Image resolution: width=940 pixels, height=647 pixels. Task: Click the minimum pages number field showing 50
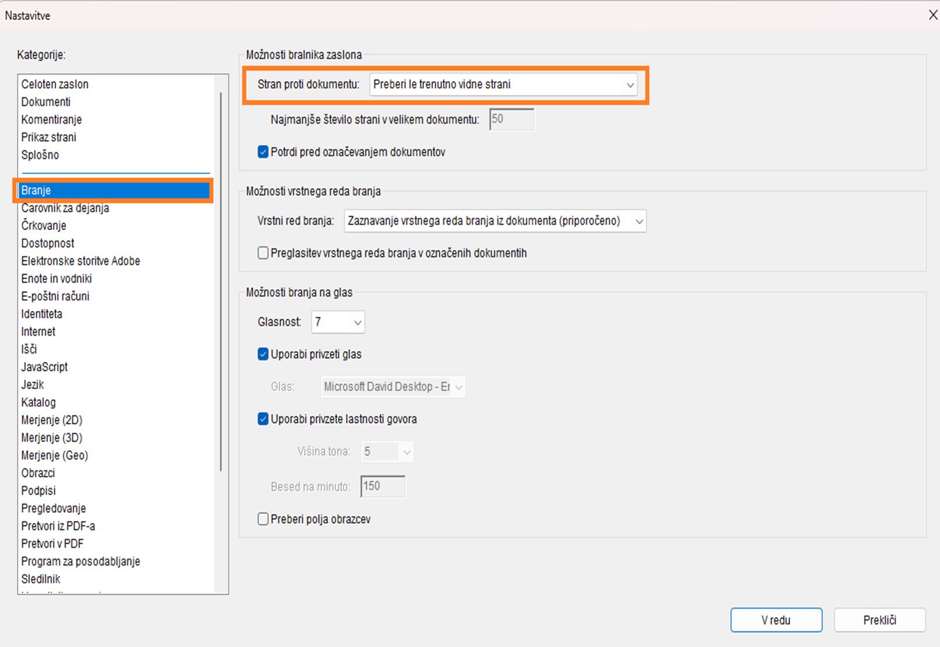coord(511,119)
